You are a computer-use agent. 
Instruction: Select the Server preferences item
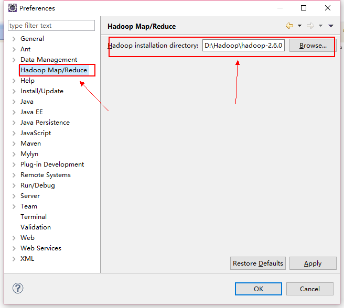30,196
